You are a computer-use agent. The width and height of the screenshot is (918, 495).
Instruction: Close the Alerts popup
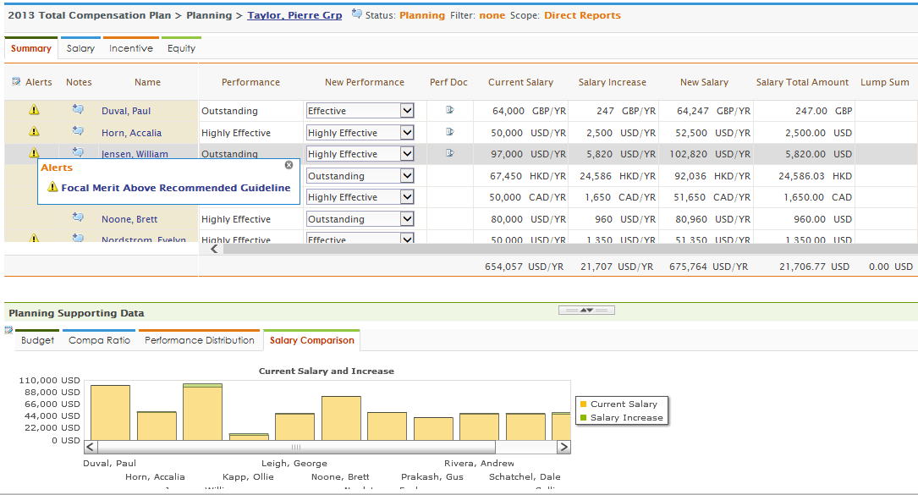tap(289, 165)
